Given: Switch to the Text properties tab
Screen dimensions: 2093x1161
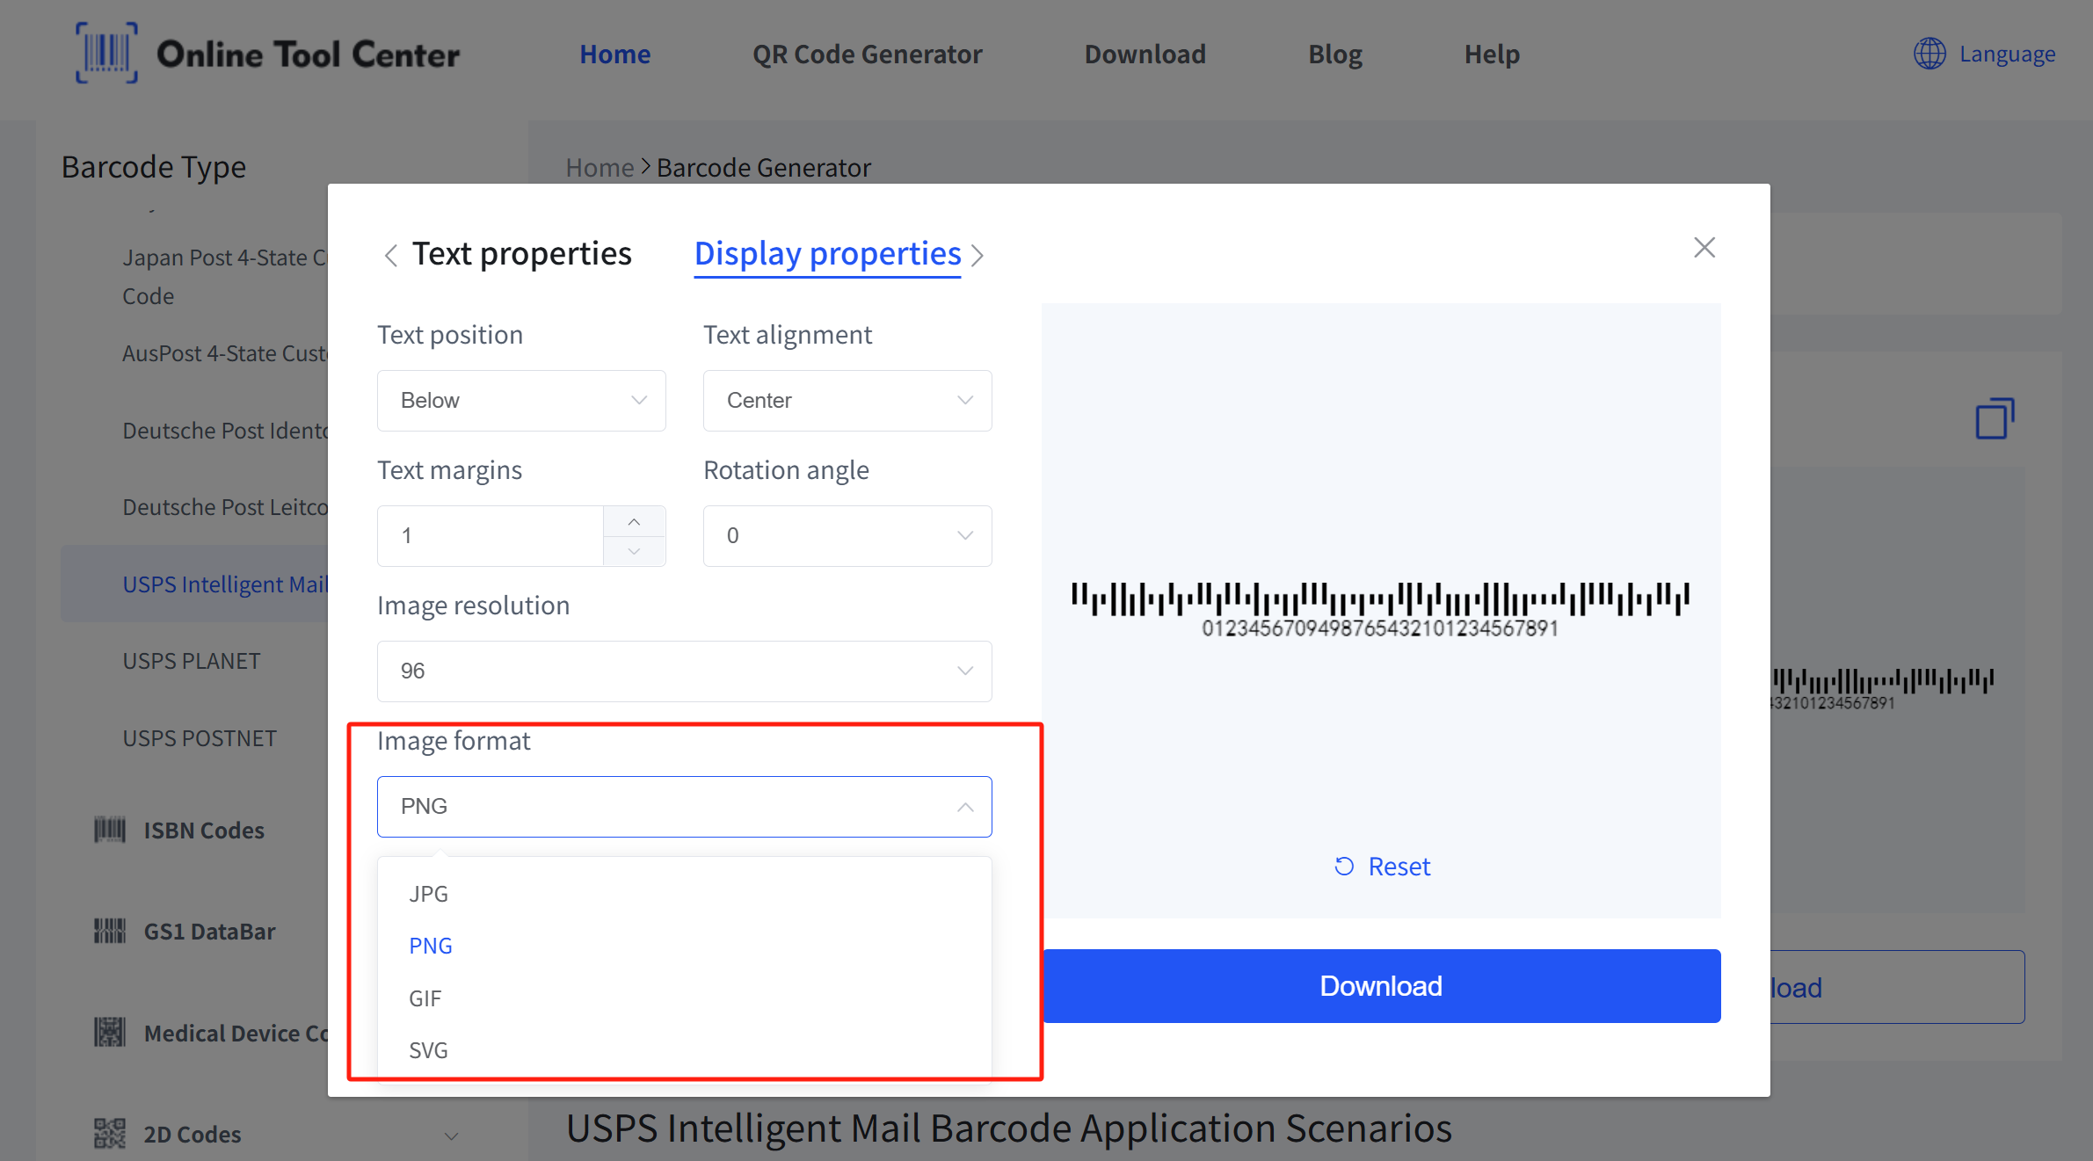Looking at the screenshot, I should [522, 254].
